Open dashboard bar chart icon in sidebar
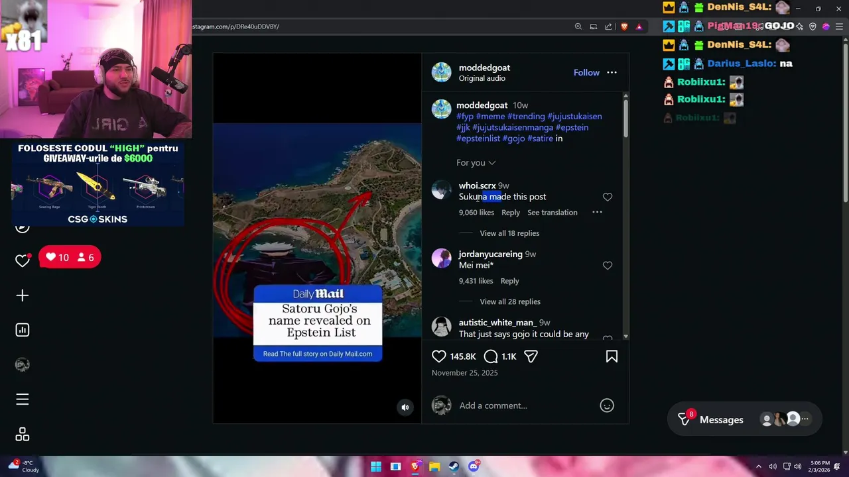 point(23,330)
